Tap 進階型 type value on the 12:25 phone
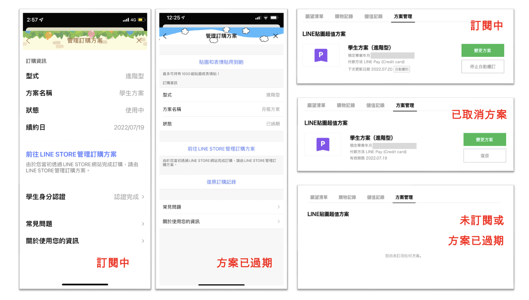This screenshot has height=300, width=529. [x=273, y=95]
